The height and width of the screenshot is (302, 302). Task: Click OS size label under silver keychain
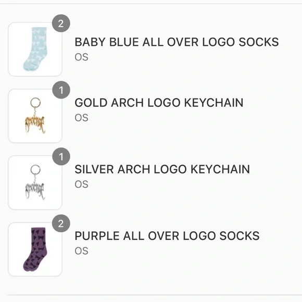(81, 184)
